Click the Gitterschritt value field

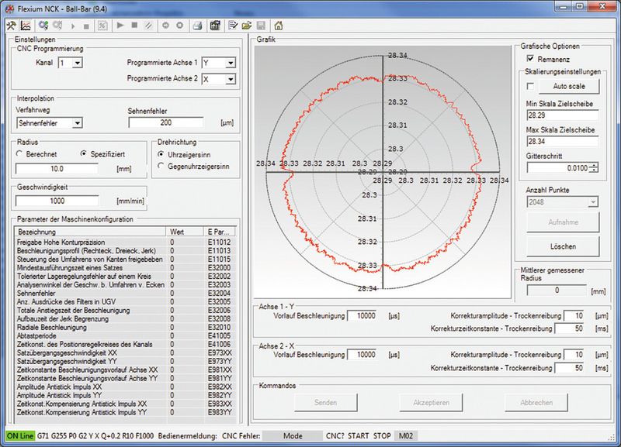click(558, 168)
